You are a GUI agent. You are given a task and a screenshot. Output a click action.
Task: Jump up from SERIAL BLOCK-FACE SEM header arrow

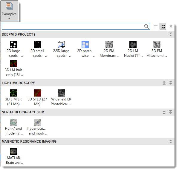[x=164, y=112]
